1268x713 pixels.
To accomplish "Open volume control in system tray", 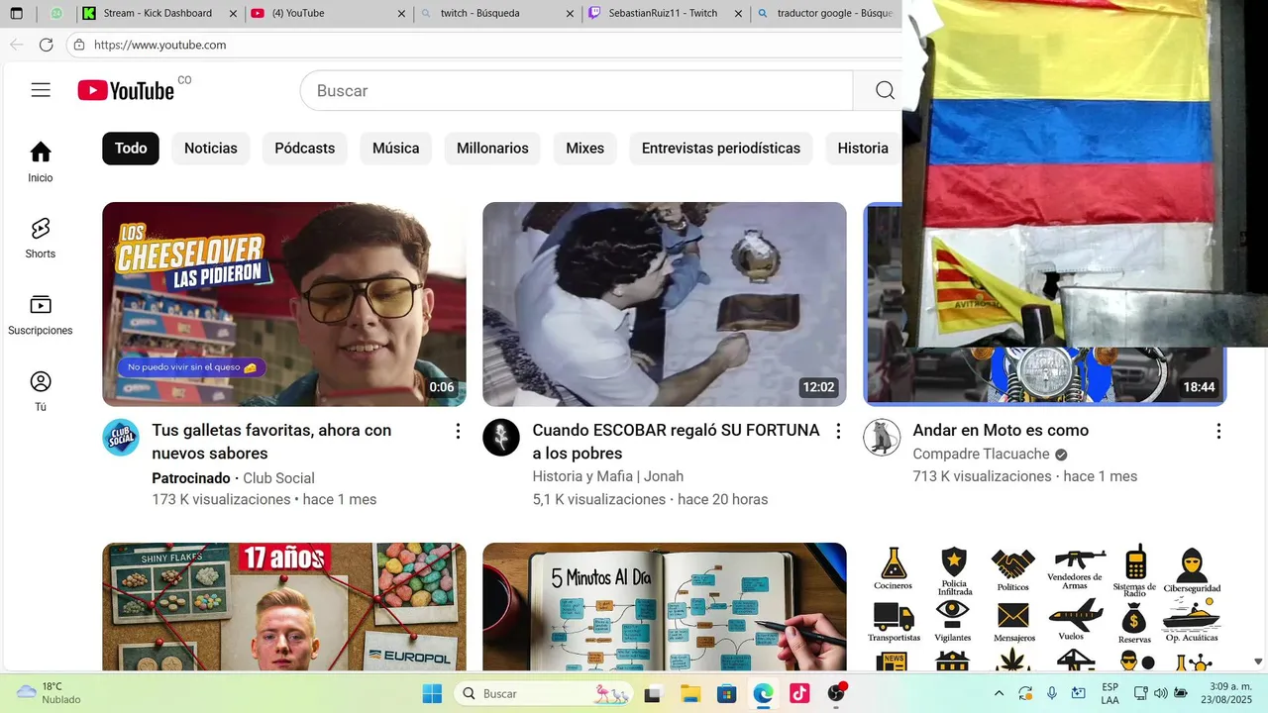I will pyautogui.click(x=1161, y=693).
